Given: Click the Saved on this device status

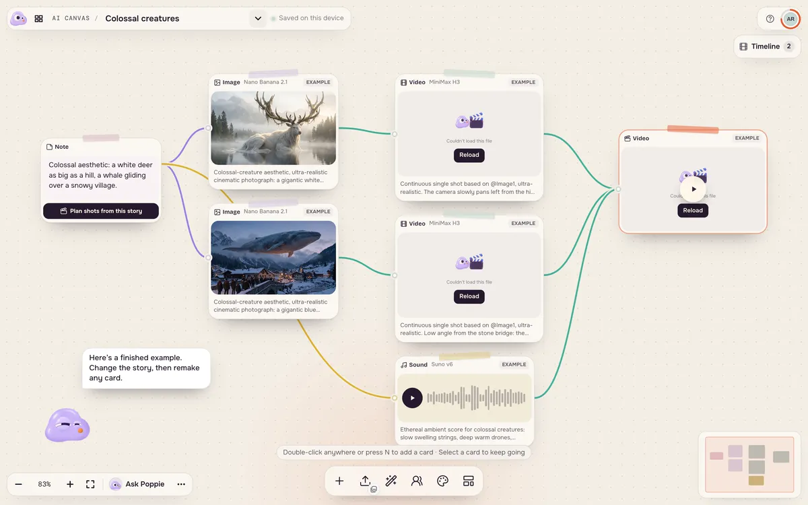Looking at the screenshot, I should coord(307,18).
